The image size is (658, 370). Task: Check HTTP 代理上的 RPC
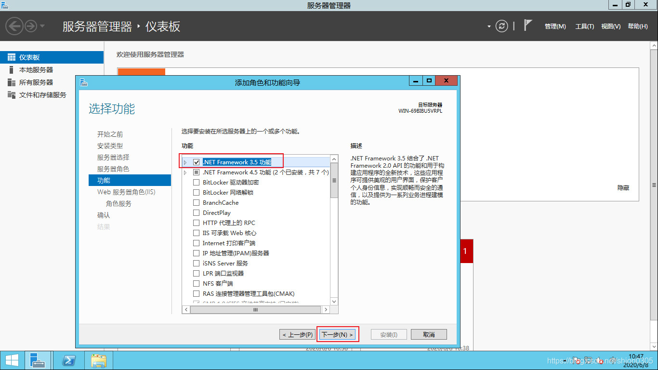[196, 223]
